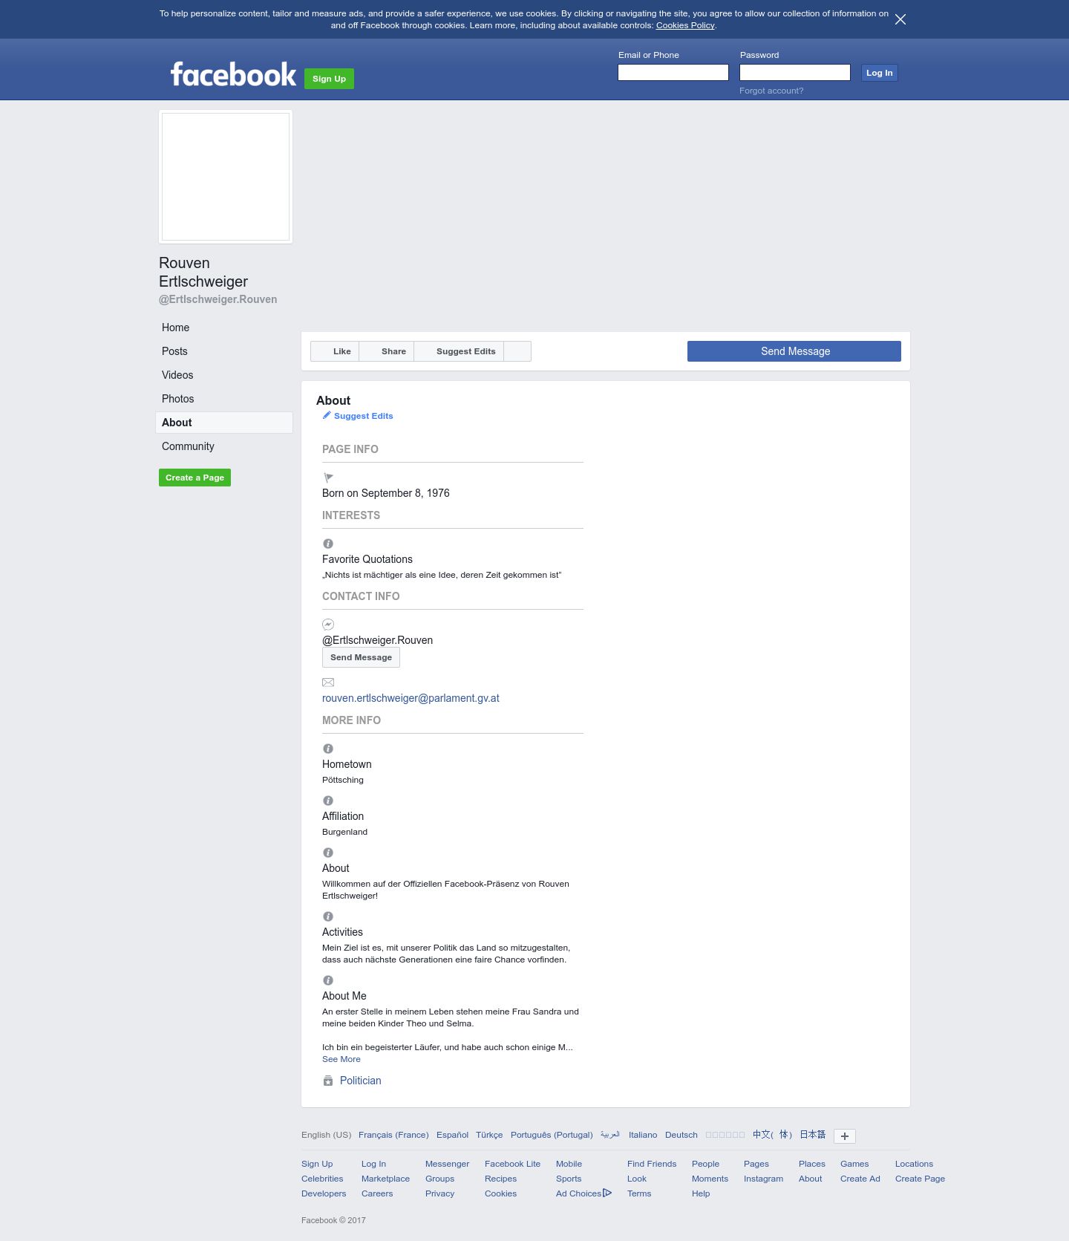Viewport: 1069px width, 1241px height.
Task: Open more languages with the plus button
Action: point(845,1136)
